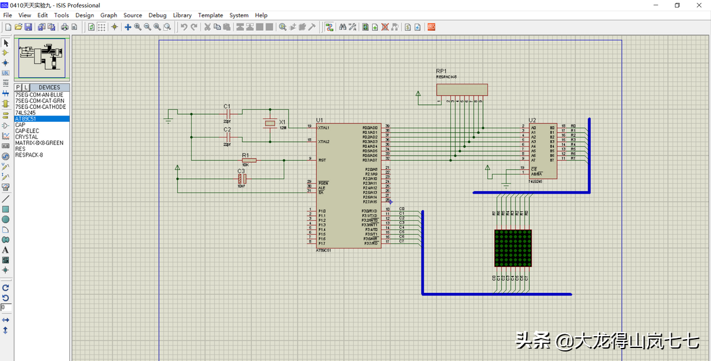Toggle the grid display icon
This screenshot has width=711, height=361.
101,27
